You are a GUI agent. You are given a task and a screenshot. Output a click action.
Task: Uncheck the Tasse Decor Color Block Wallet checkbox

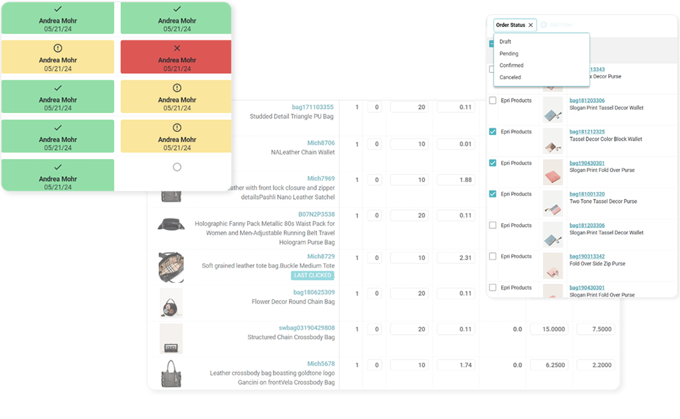pyautogui.click(x=492, y=131)
